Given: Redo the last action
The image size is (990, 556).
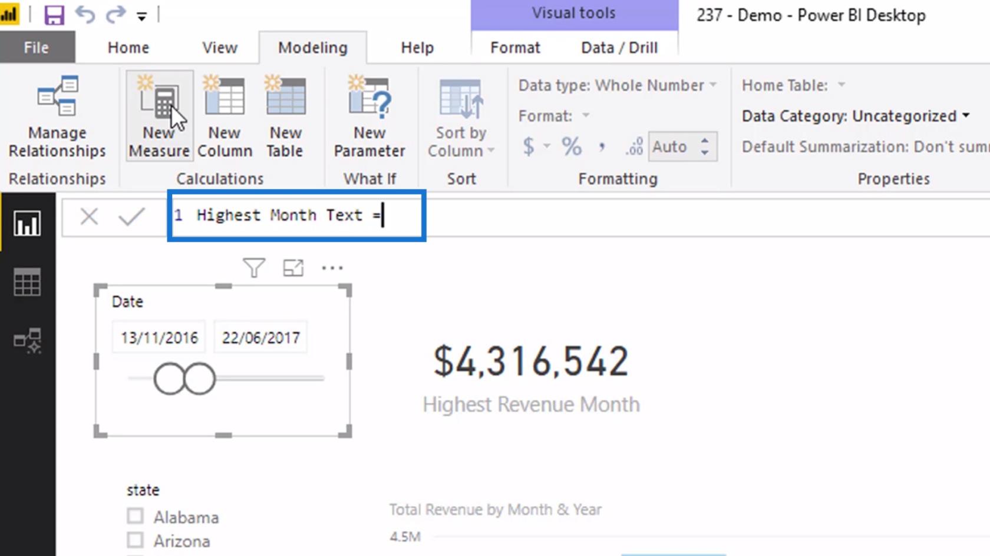Looking at the screenshot, I should pos(114,15).
